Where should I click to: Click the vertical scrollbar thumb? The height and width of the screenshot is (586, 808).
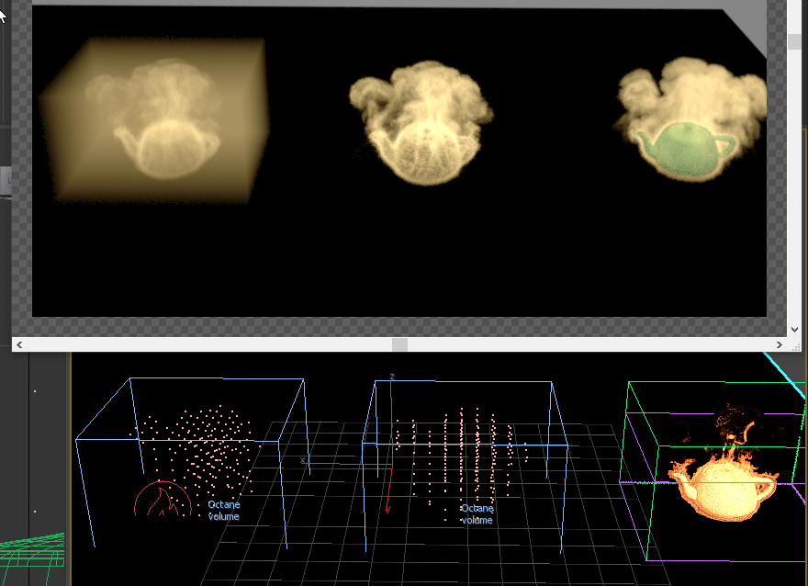(794, 41)
